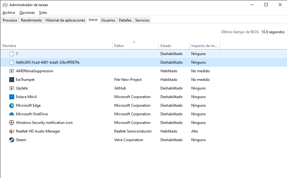Screen dimensions: 287x178
Task: Click the AMDNoiseSuppression app icon
Action: point(11,71)
